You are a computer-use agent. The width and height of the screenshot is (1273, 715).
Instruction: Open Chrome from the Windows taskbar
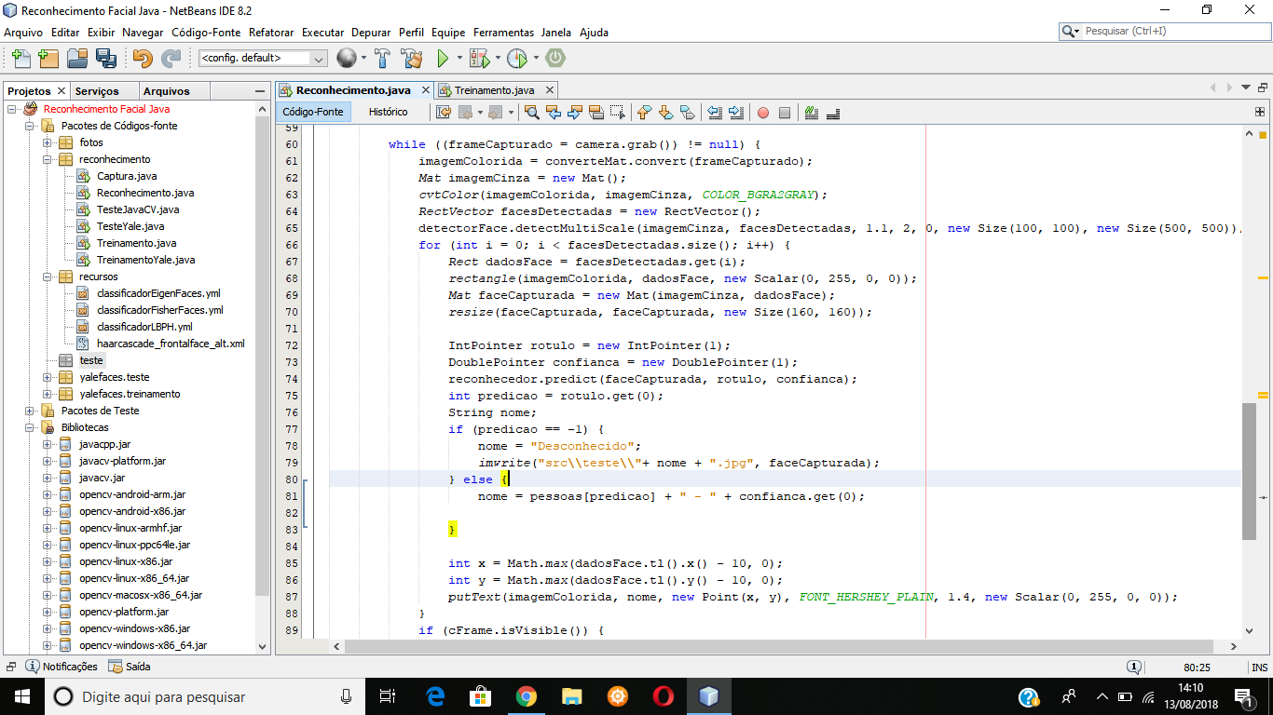[526, 696]
